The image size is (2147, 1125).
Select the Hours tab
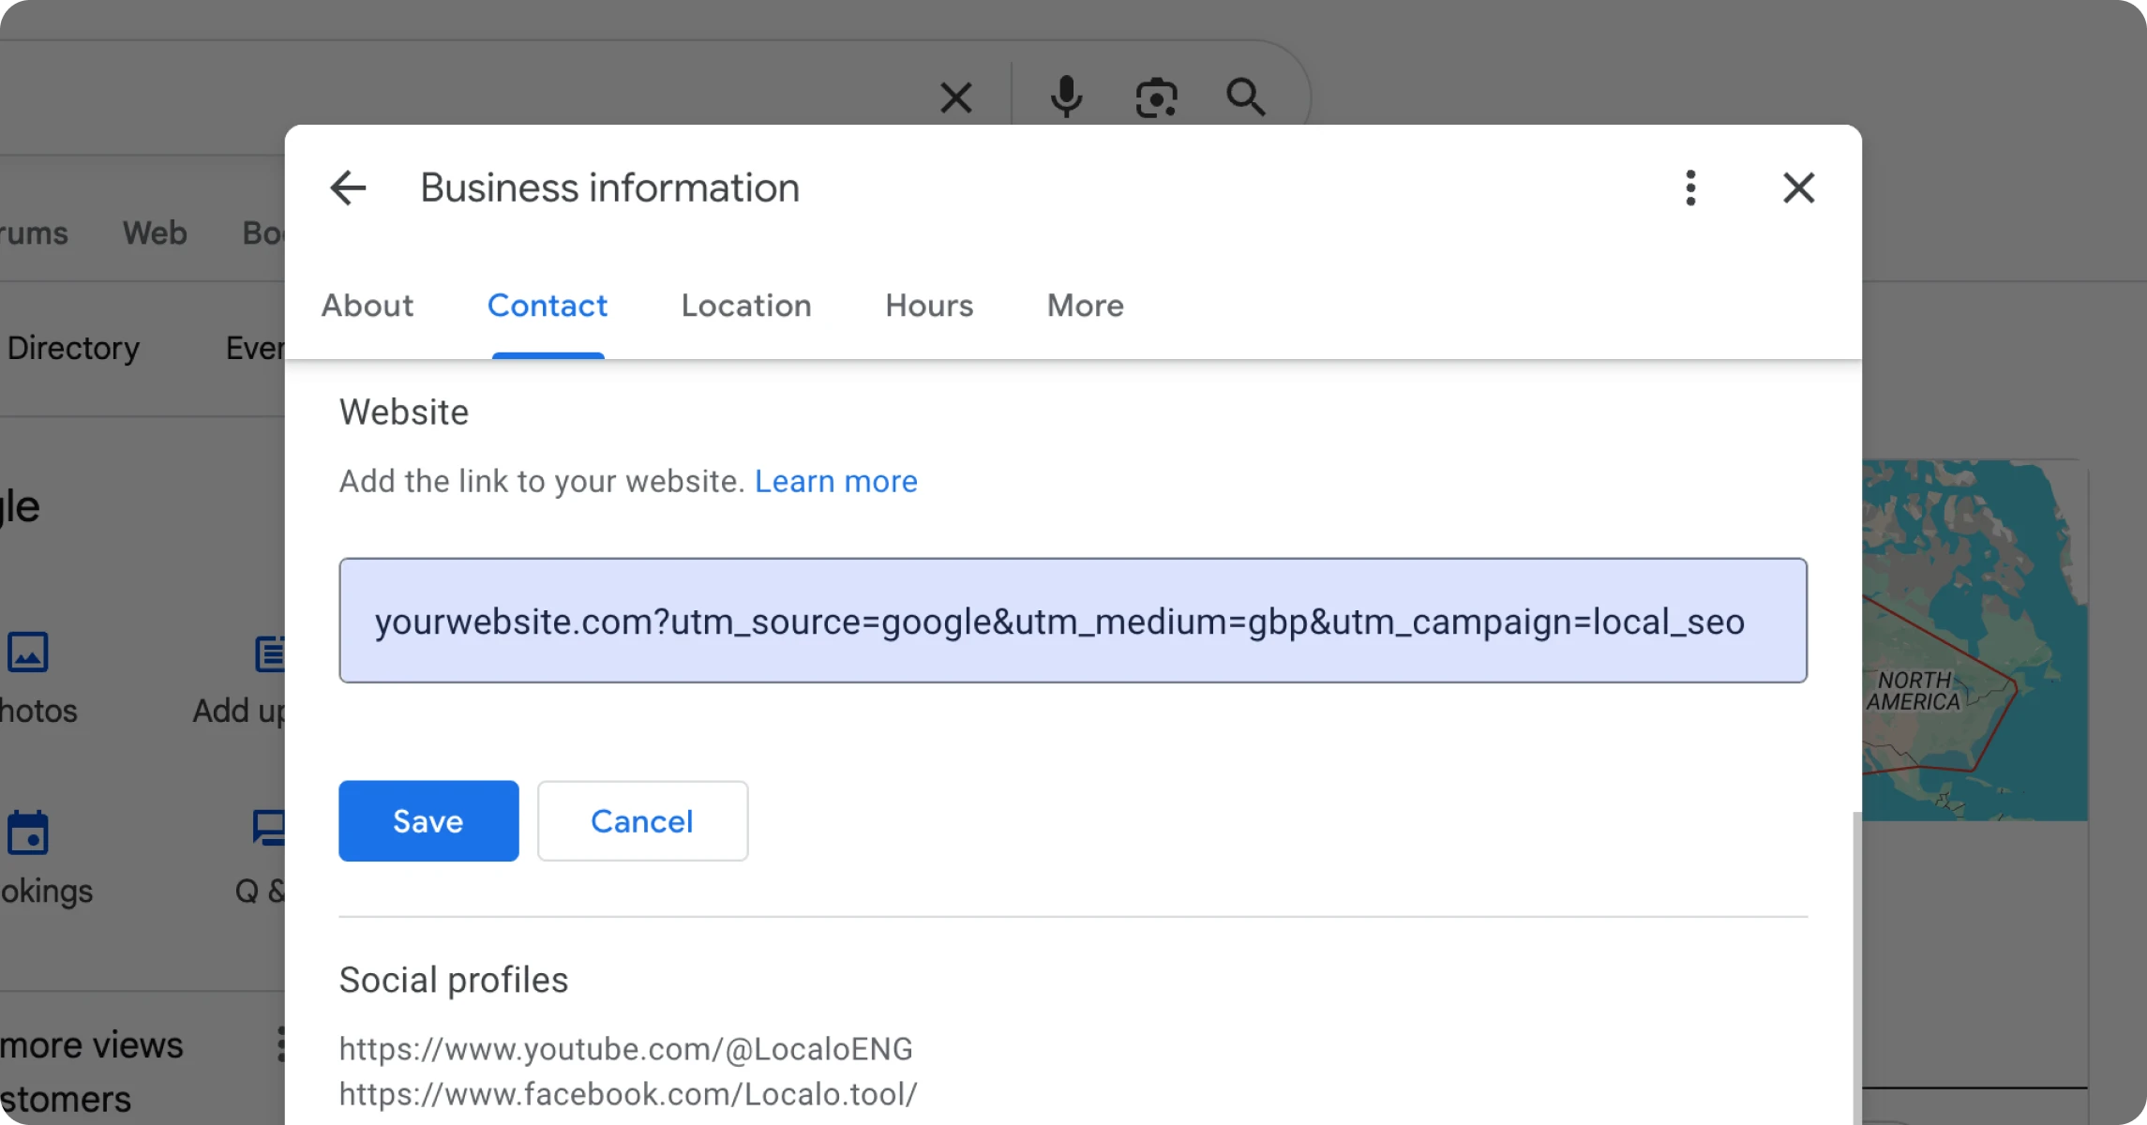928,306
